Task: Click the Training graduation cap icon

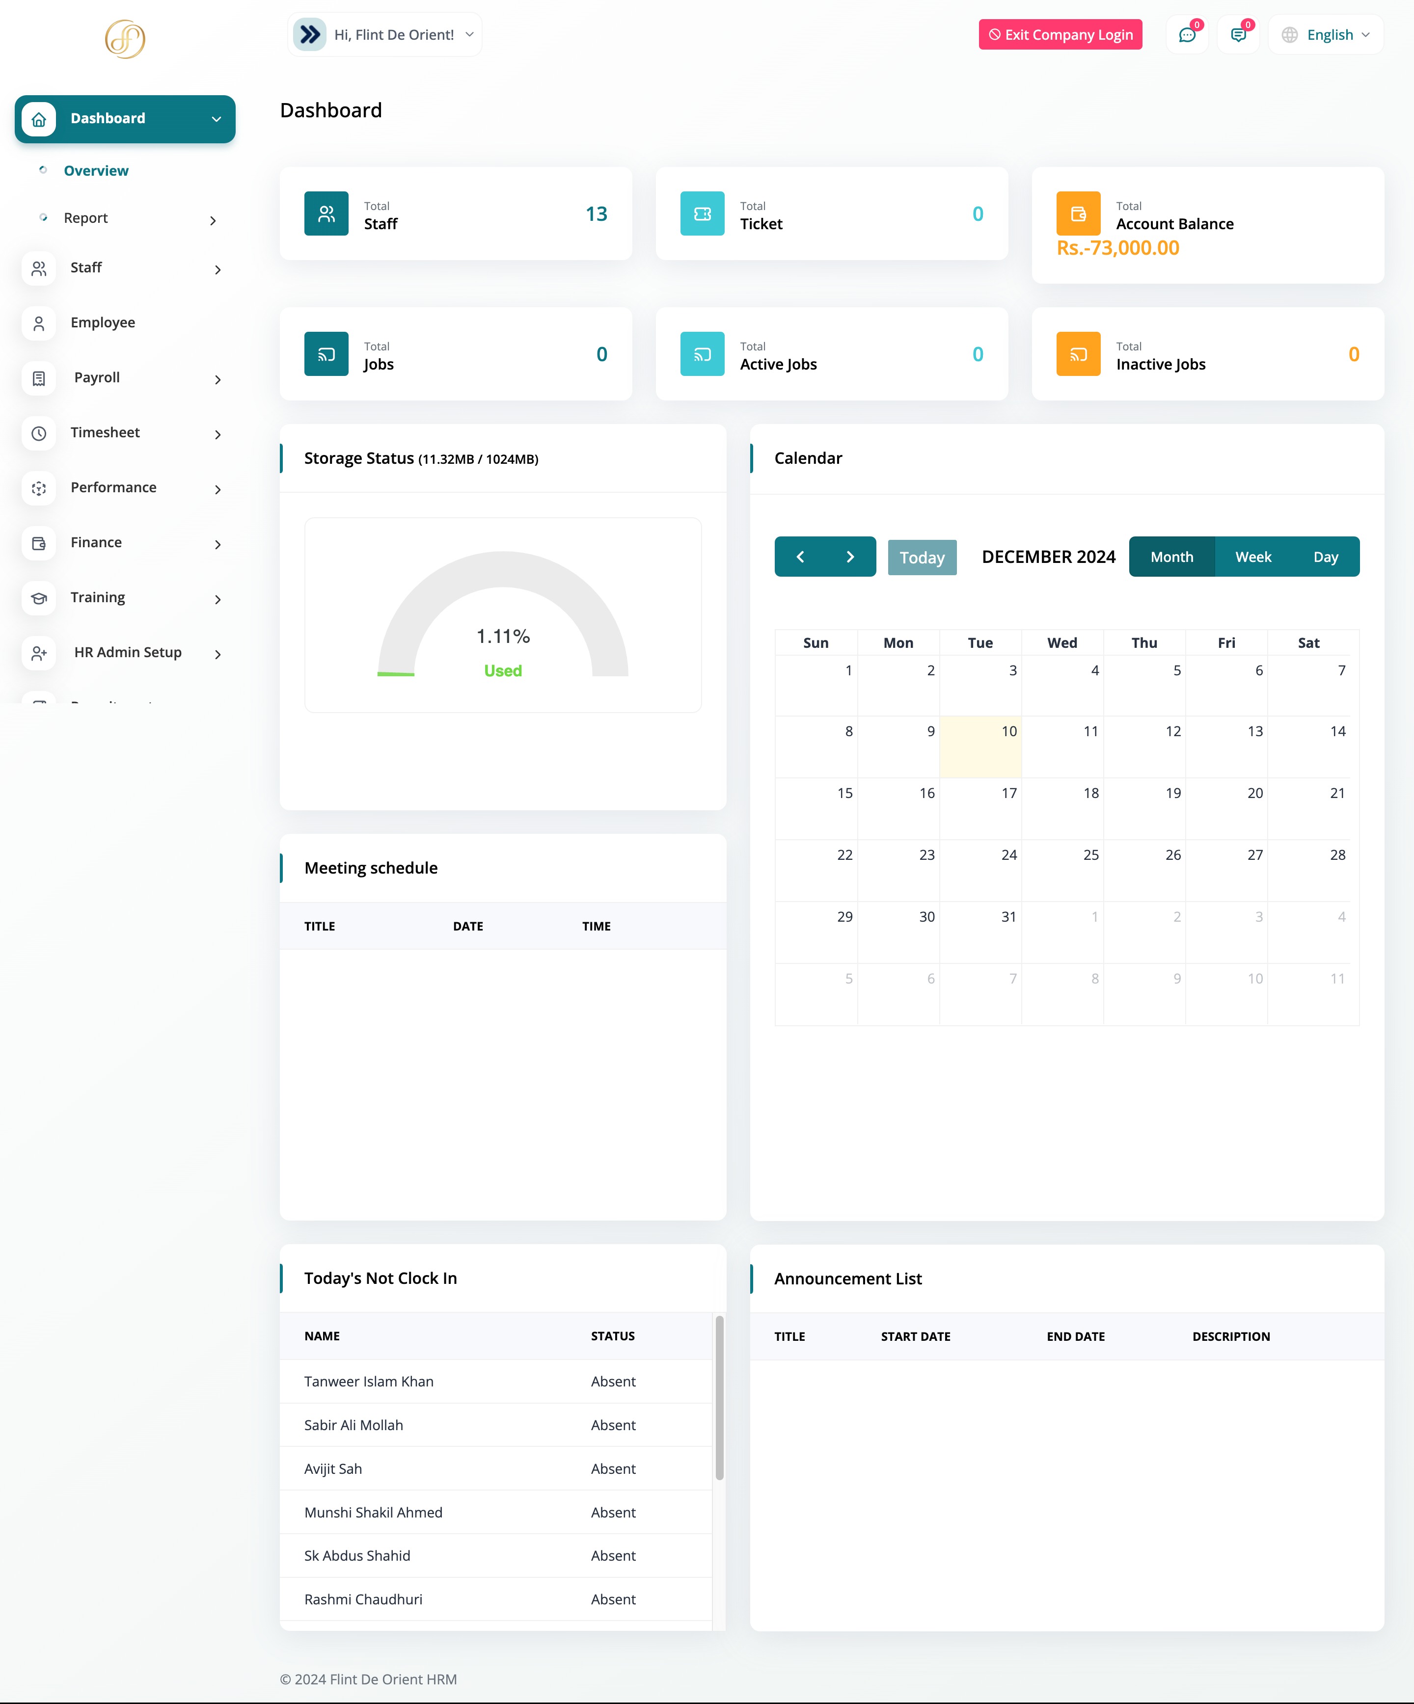Action: (x=39, y=598)
